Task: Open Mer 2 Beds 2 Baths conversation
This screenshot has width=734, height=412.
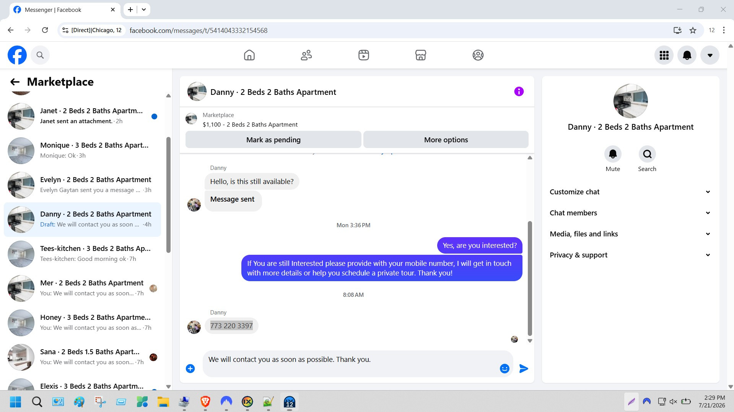Action: click(82, 288)
